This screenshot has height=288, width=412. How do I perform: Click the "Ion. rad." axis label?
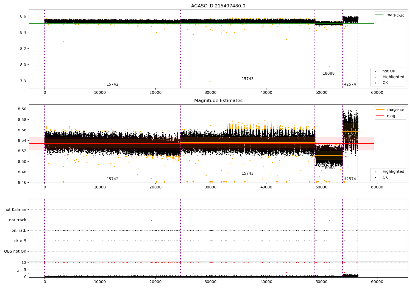pyautogui.click(x=18, y=231)
